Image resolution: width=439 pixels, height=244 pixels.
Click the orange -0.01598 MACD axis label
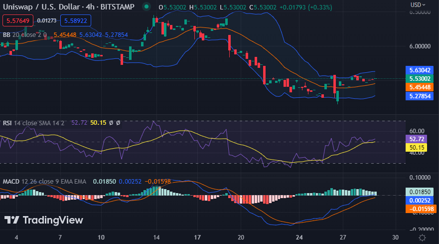click(420, 209)
